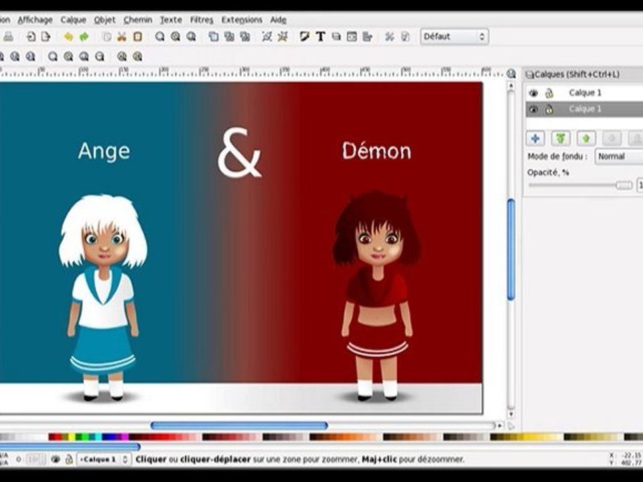643x482 pixels.
Task: Zoom to fit drawing in main toolbar
Action: [175, 37]
